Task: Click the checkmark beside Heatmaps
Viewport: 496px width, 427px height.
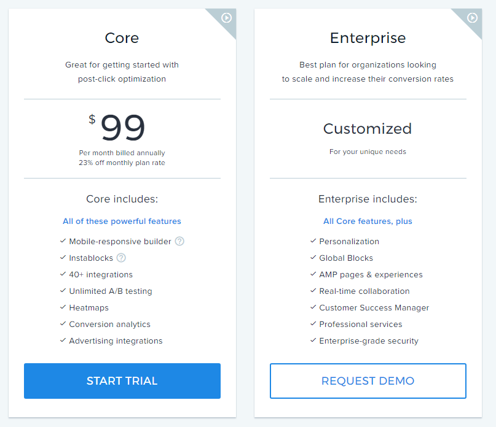Action: tap(63, 307)
